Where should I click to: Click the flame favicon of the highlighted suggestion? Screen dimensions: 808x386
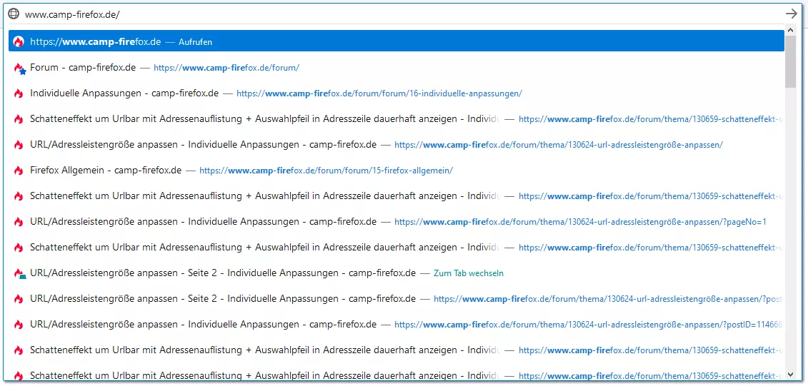tap(19, 41)
